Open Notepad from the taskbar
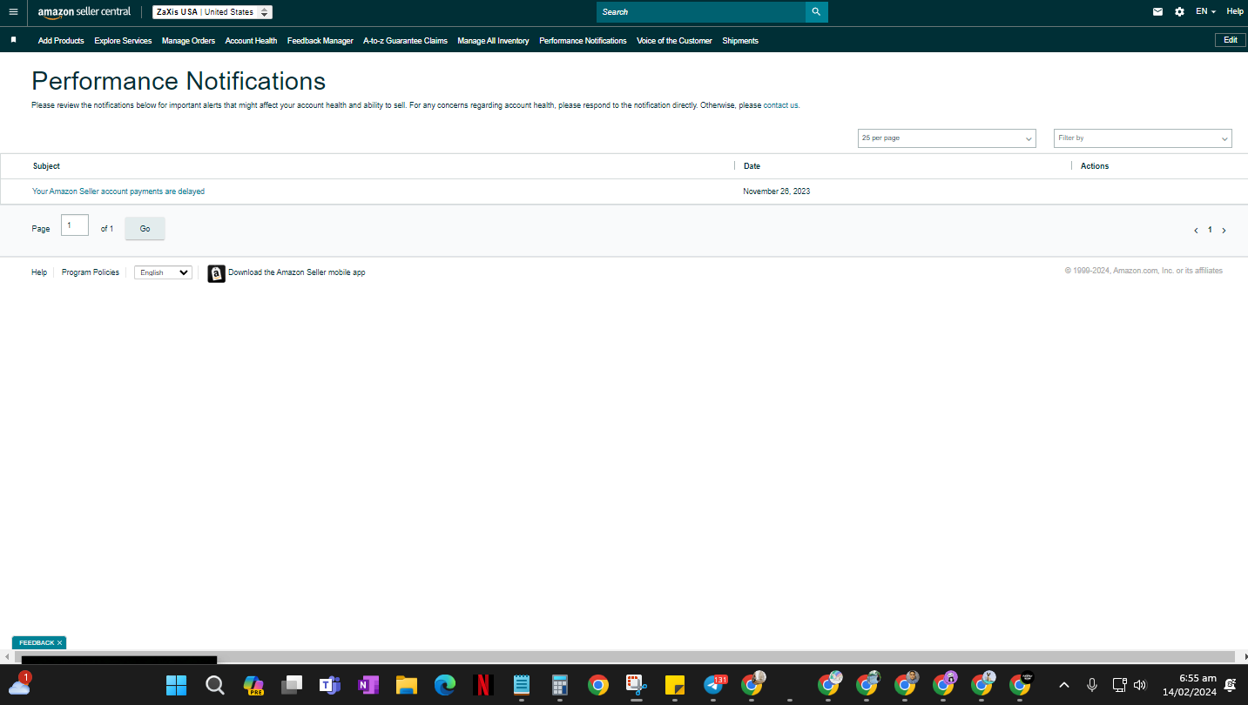 [x=522, y=686]
